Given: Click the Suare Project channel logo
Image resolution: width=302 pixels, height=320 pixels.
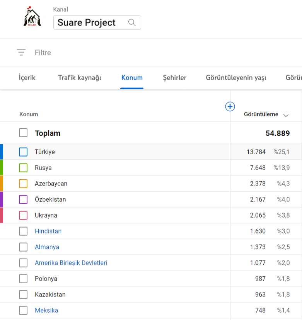Looking at the screenshot, I should click(x=32, y=17).
